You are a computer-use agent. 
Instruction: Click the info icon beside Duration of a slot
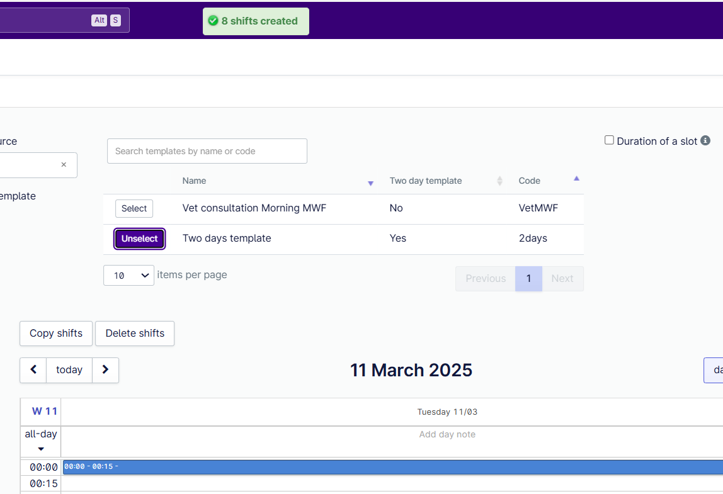click(x=705, y=140)
